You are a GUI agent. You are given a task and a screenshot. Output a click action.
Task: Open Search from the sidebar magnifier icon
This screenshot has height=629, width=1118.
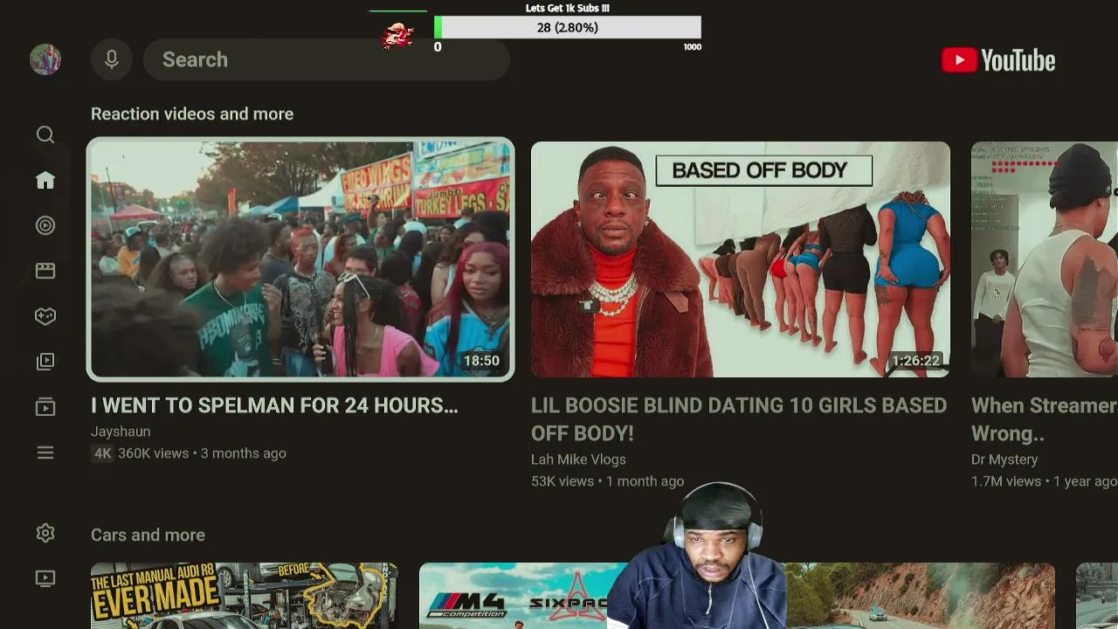click(45, 135)
